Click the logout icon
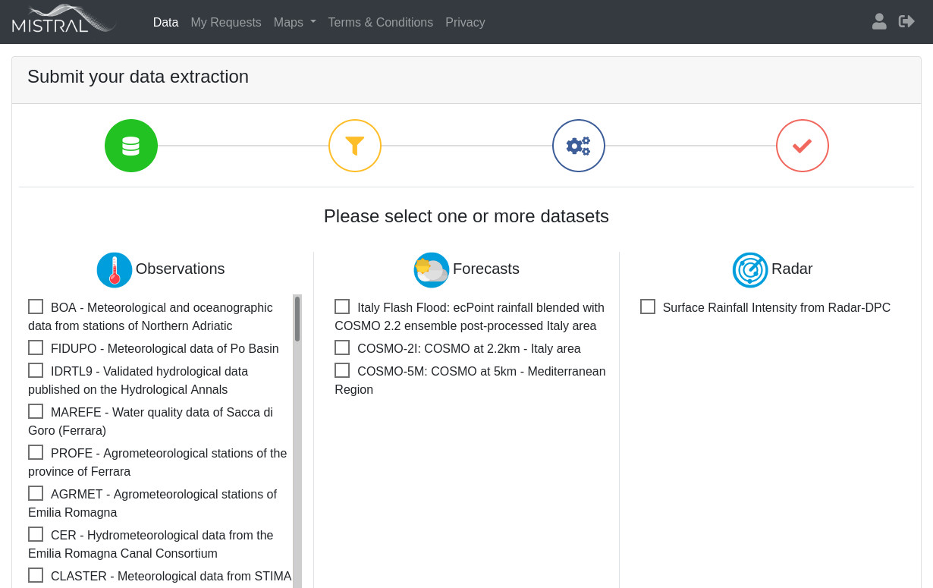933x588 pixels. [906, 21]
